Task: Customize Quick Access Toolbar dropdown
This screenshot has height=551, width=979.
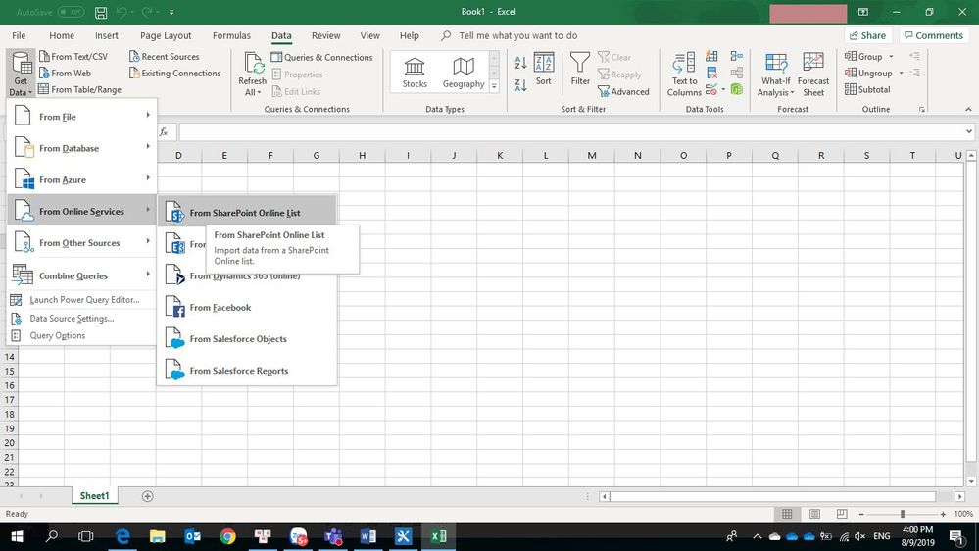Action: [x=171, y=12]
